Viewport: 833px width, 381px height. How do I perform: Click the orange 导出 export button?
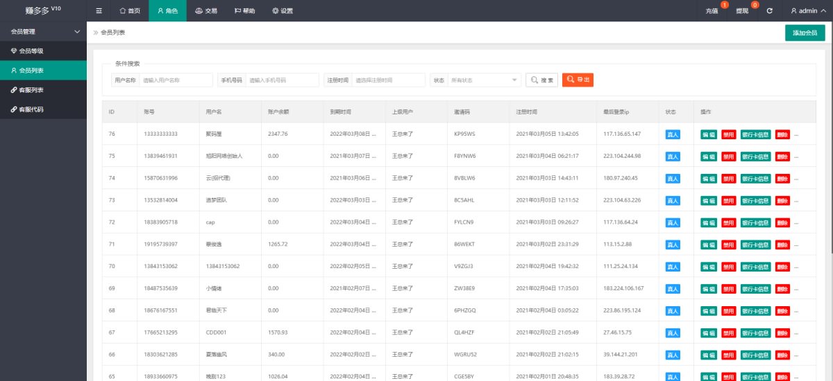point(578,80)
